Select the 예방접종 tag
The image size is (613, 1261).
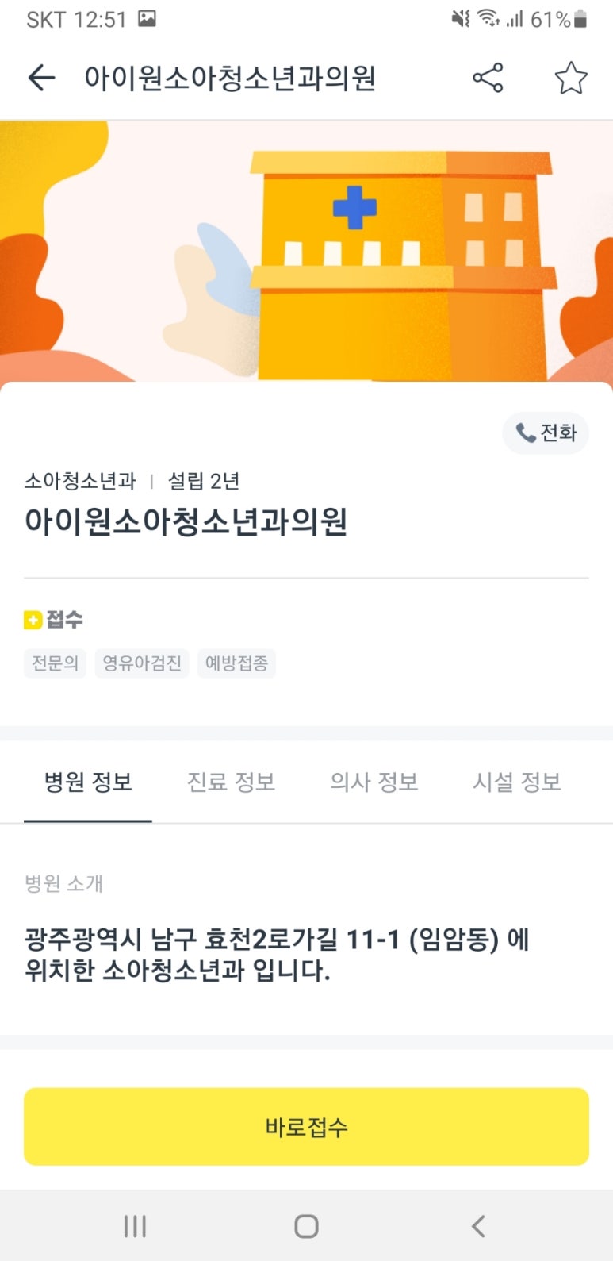coord(236,663)
